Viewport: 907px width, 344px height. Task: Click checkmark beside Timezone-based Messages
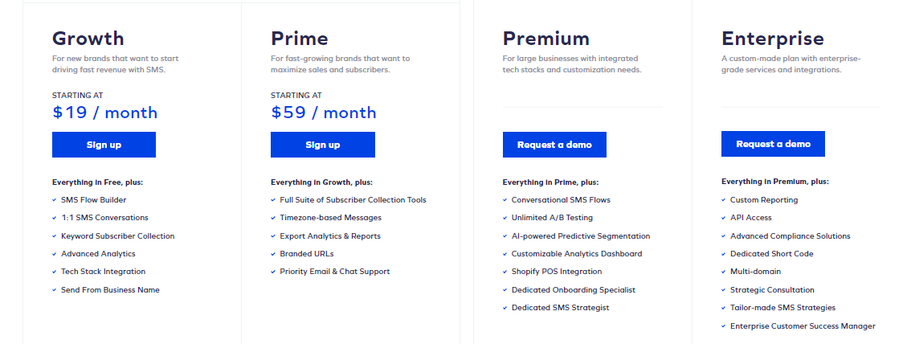[273, 218]
